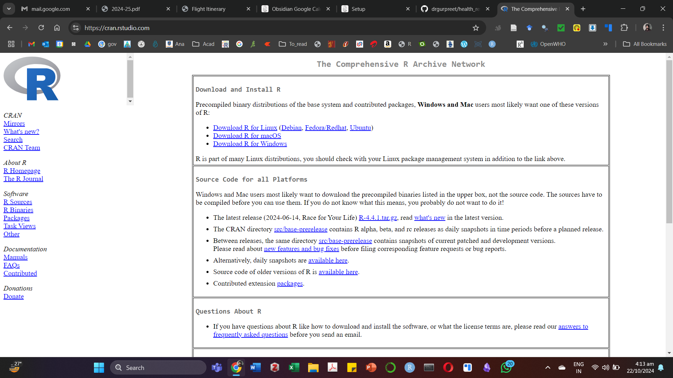The image size is (673, 378).
Task: Open the Chrome three-dot menu
Action: click(x=663, y=28)
